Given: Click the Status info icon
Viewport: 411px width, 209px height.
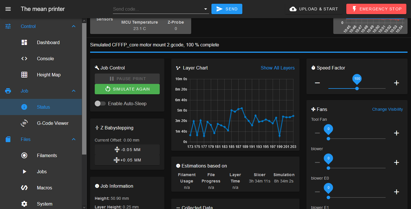Looking at the screenshot, I should click(24, 107).
